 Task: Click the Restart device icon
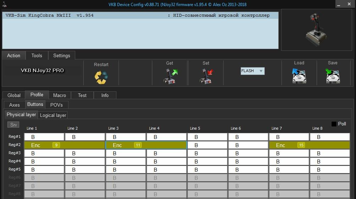[101, 77]
